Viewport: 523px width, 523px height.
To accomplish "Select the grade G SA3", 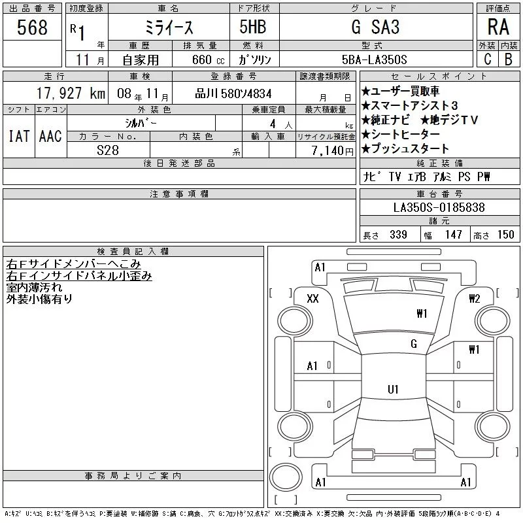I will coord(375,27).
